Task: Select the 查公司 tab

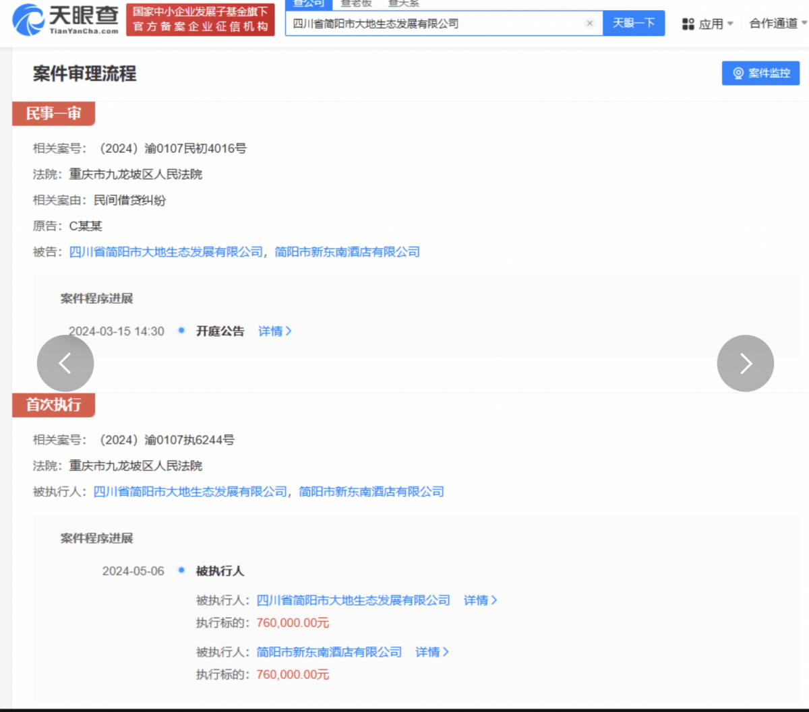Action: tap(309, 4)
